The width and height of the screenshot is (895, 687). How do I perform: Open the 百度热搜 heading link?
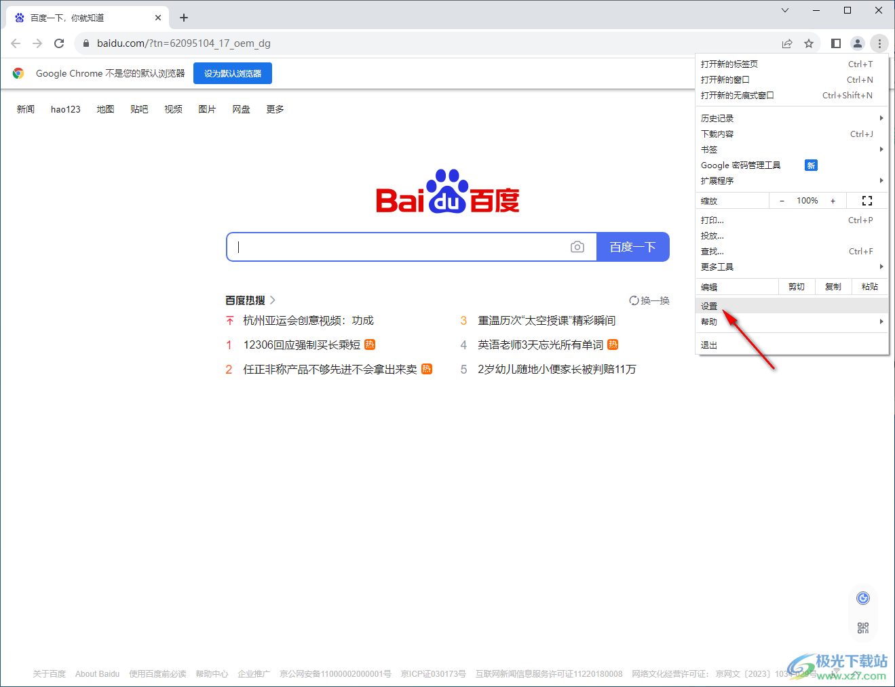coord(250,300)
